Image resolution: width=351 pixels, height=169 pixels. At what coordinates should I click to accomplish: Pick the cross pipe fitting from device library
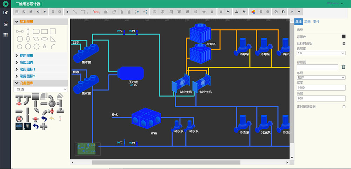(44, 126)
